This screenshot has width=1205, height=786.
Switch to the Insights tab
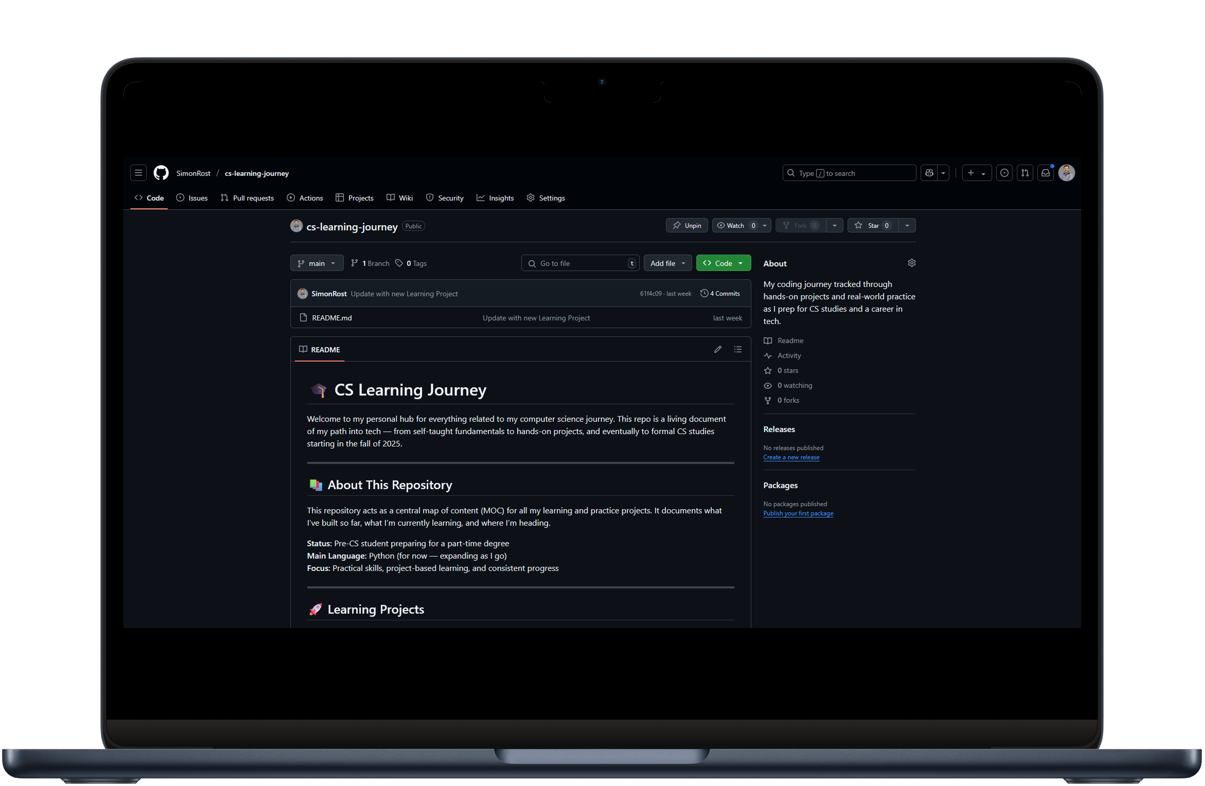pyautogui.click(x=495, y=198)
